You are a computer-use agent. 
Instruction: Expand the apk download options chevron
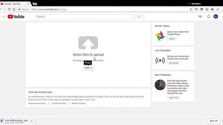[x=32, y=121]
